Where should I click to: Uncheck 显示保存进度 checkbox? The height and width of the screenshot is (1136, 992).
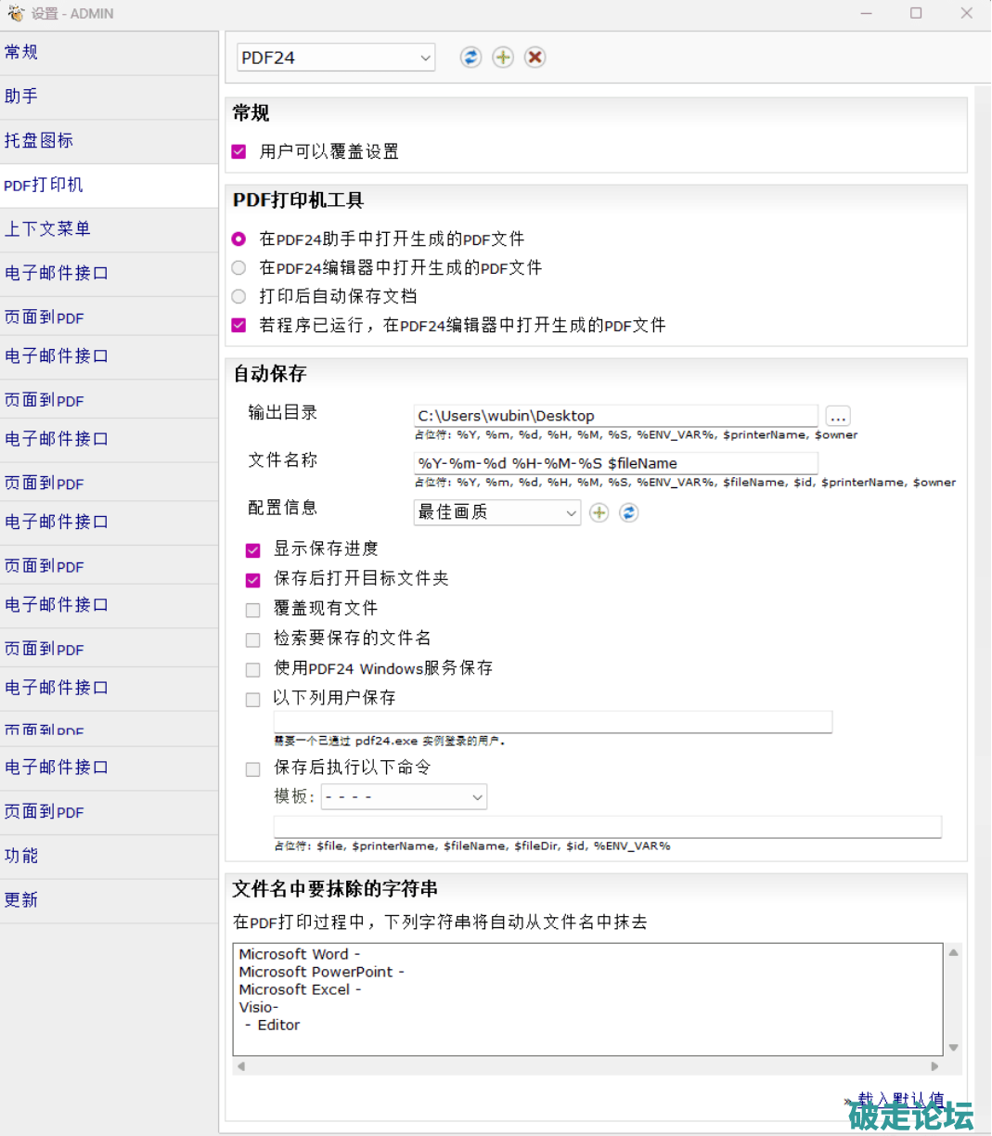point(252,549)
